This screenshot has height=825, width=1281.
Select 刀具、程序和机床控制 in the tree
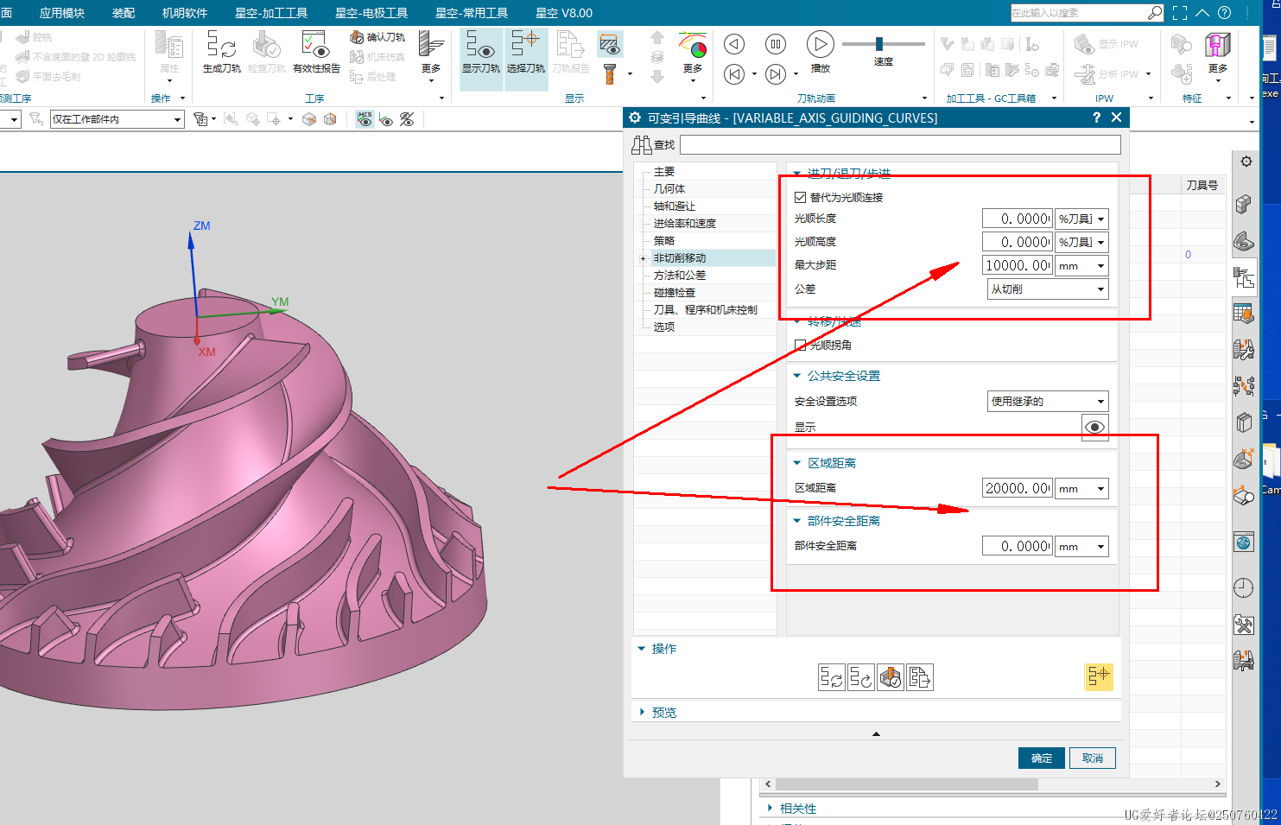705,310
